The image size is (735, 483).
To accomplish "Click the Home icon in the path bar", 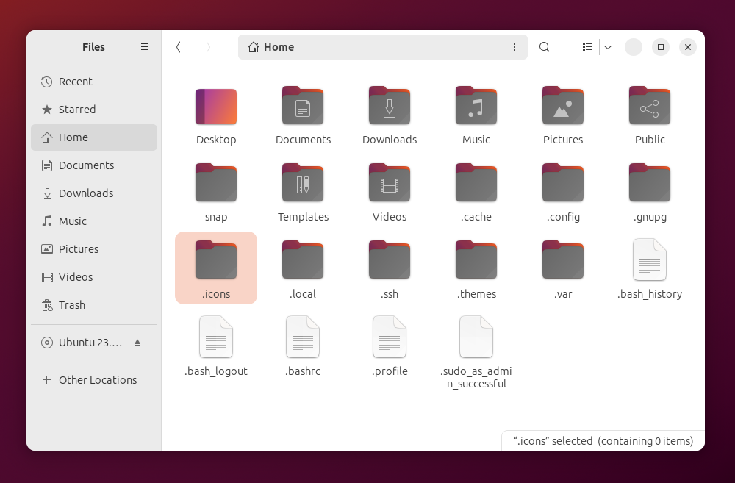I will point(254,46).
